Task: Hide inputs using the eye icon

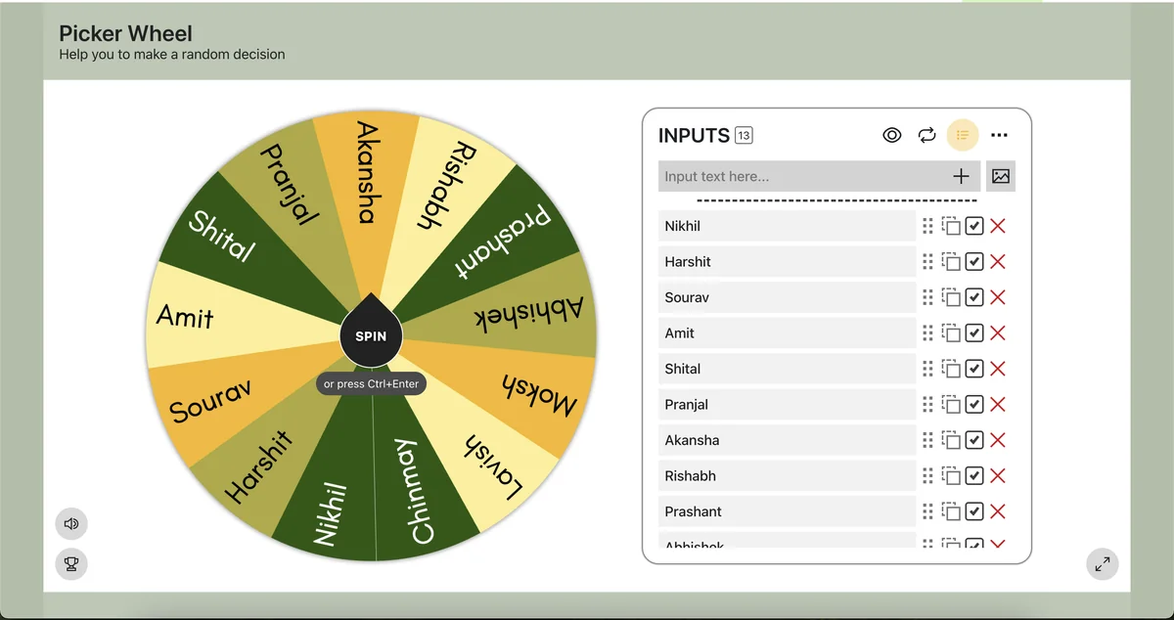Action: click(892, 135)
